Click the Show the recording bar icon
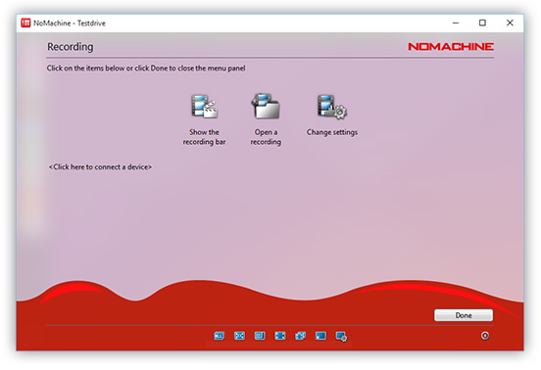This screenshot has width=541, height=370. (204, 107)
